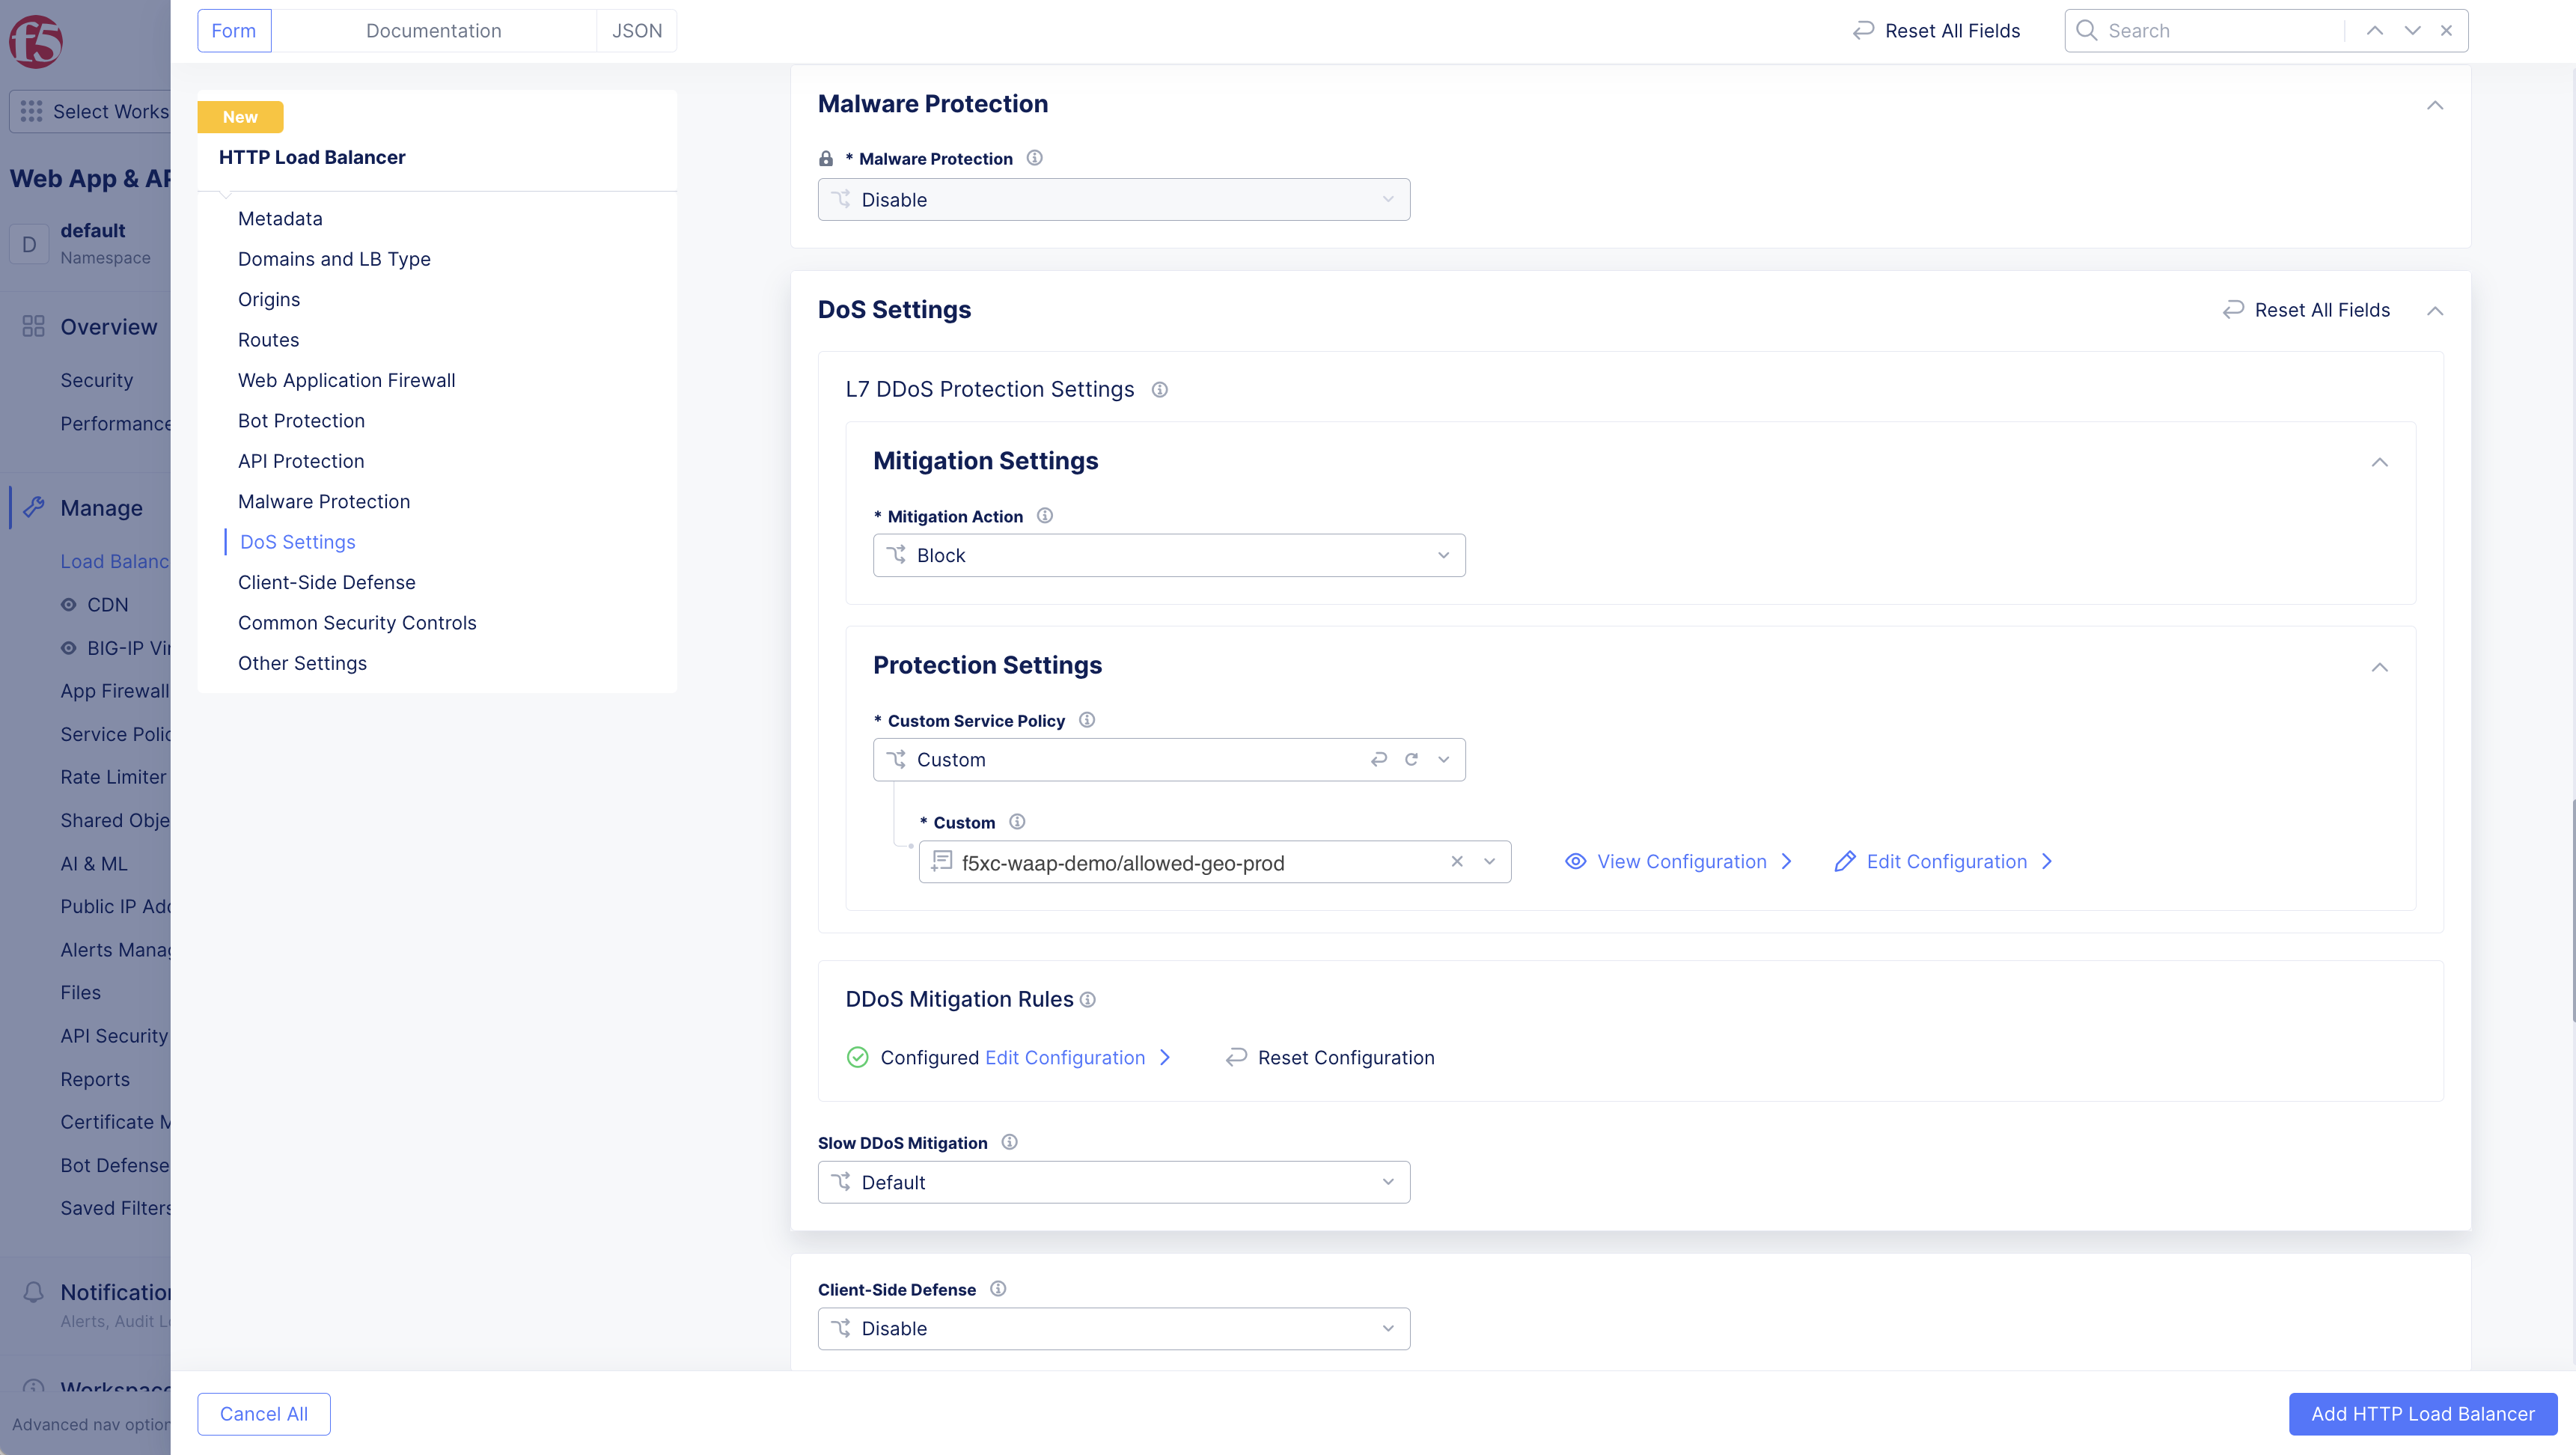
Task: Click the info icon next to Mitigation Action
Action: (1044, 515)
